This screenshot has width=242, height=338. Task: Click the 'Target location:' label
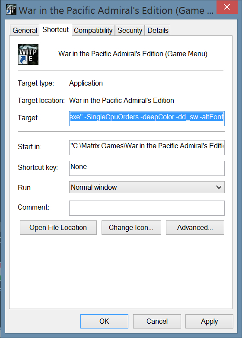click(x=41, y=100)
